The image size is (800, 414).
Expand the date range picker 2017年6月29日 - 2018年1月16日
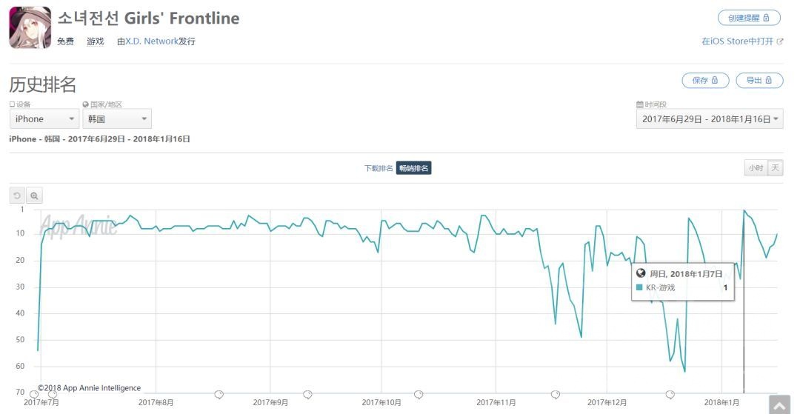[710, 118]
